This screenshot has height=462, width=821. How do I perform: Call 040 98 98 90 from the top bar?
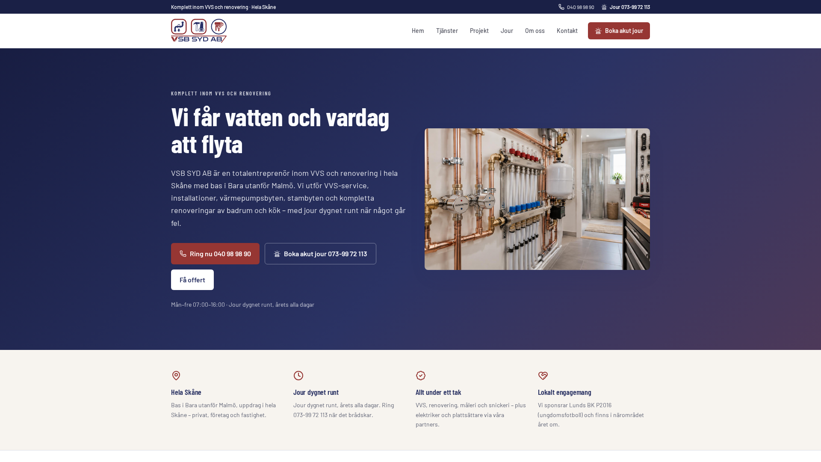(576, 7)
